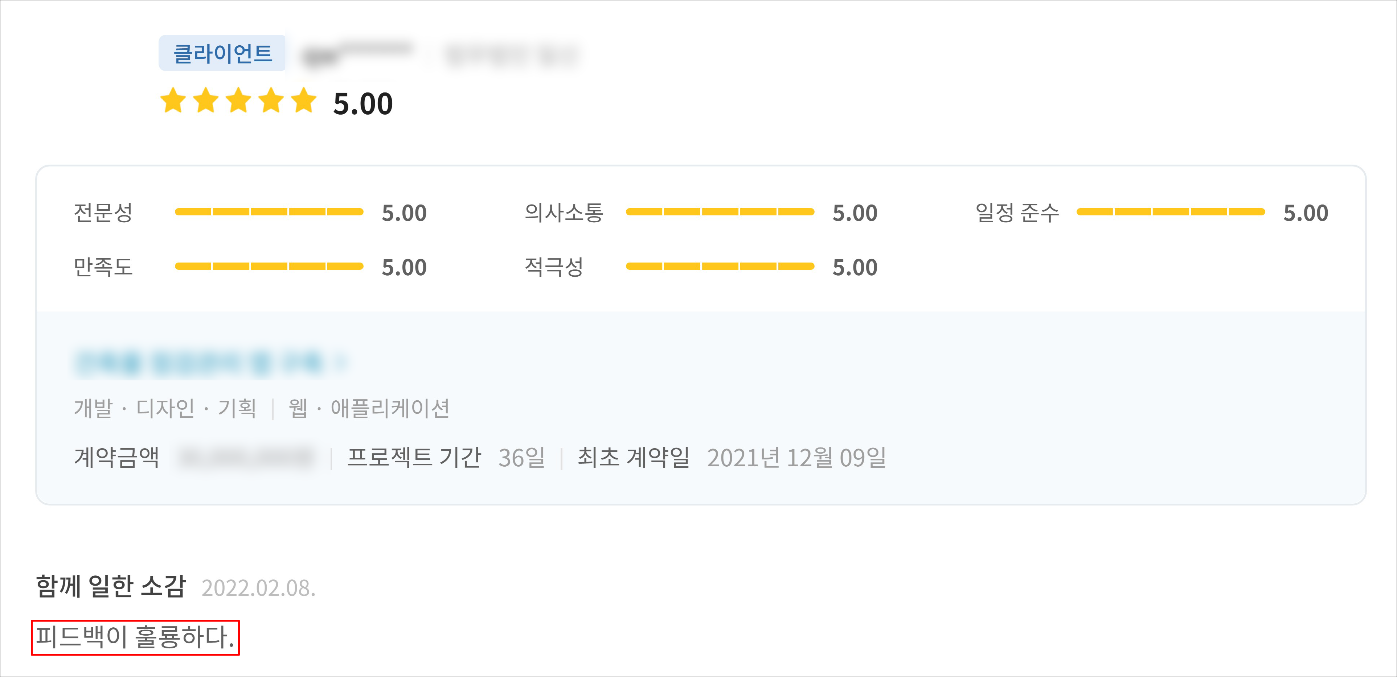Image resolution: width=1397 pixels, height=677 pixels.
Task: Click the 피드백이 훌륭하다. review text
Action: 135,637
